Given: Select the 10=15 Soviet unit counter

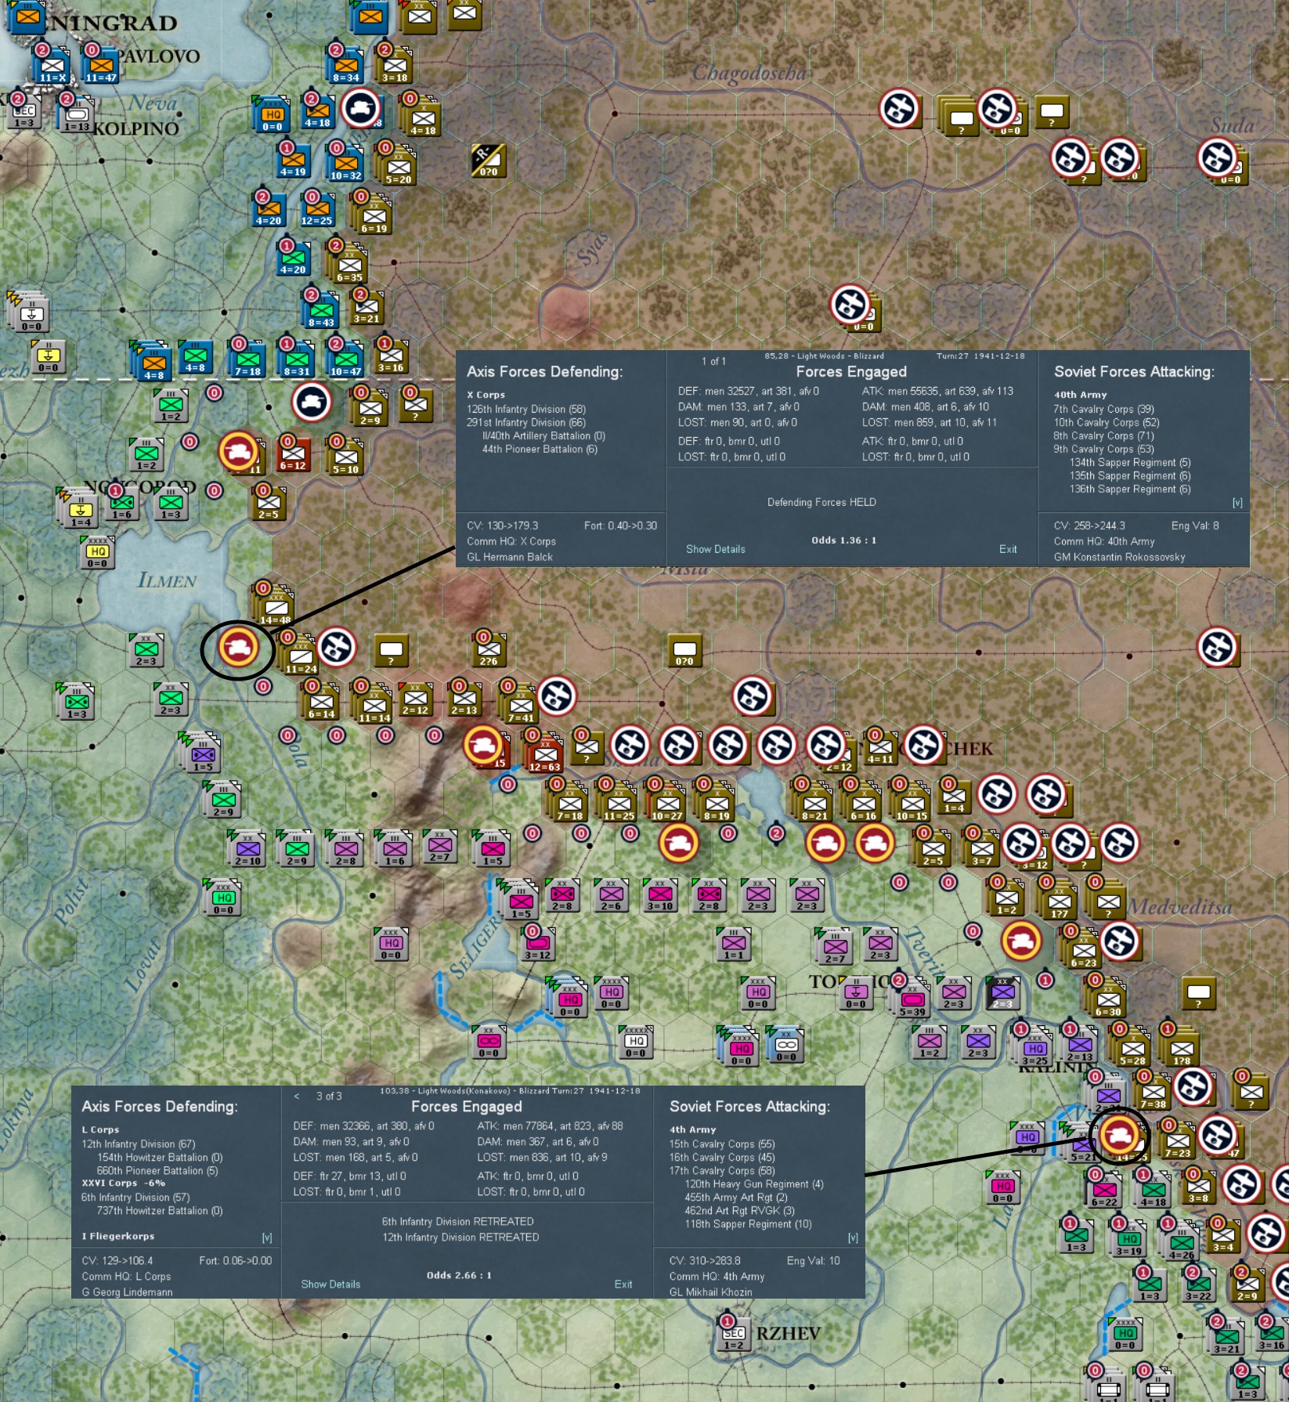Looking at the screenshot, I should pyautogui.click(x=912, y=802).
